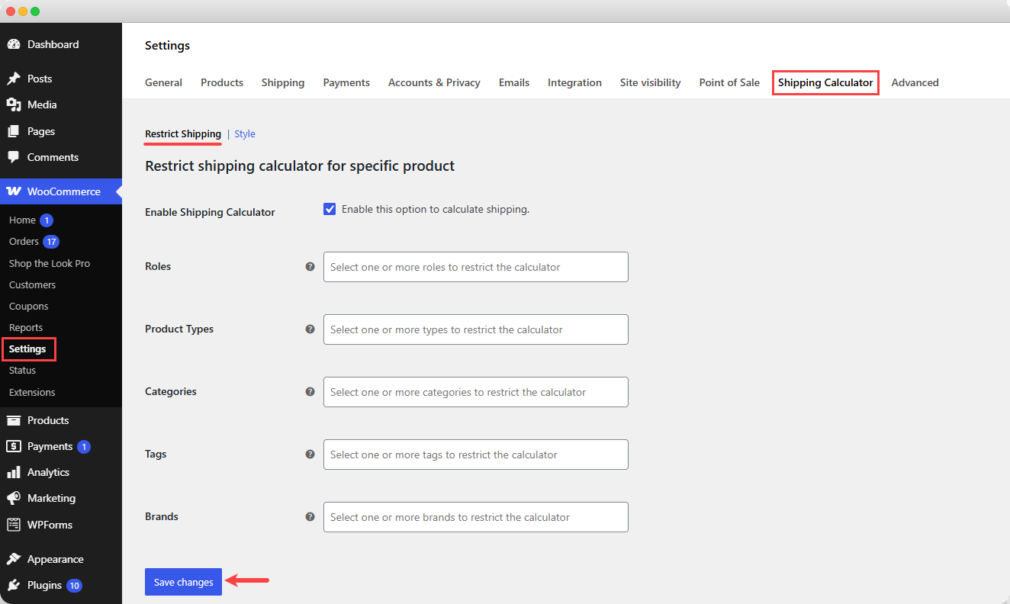
Task: Open the Roles restriction select box
Action: [x=476, y=267]
